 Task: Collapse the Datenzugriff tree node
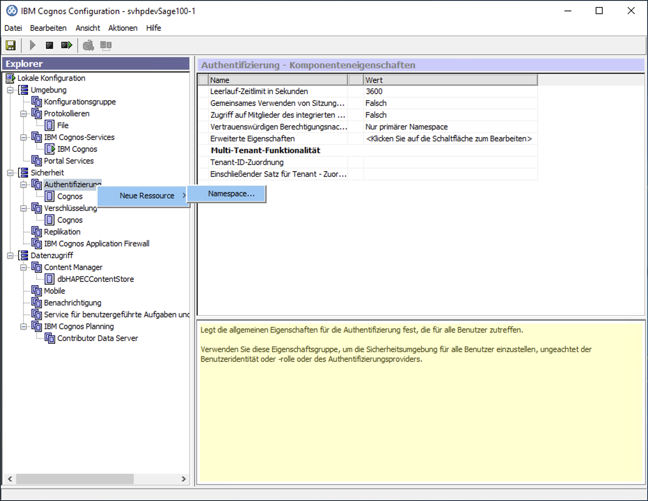tap(10, 256)
